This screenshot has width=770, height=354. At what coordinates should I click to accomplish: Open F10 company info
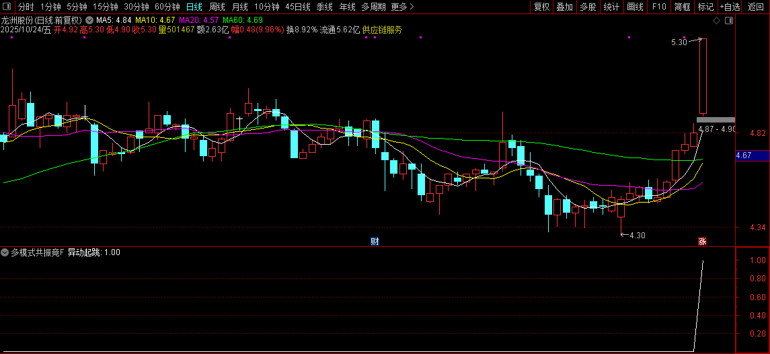pyautogui.click(x=658, y=7)
